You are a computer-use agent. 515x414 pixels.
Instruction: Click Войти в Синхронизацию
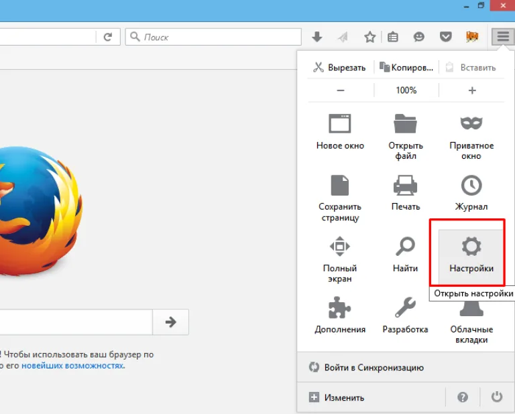406,367
